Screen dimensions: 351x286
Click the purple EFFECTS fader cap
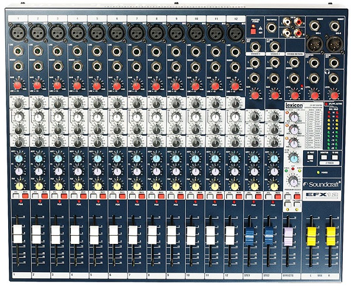click(x=288, y=236)
